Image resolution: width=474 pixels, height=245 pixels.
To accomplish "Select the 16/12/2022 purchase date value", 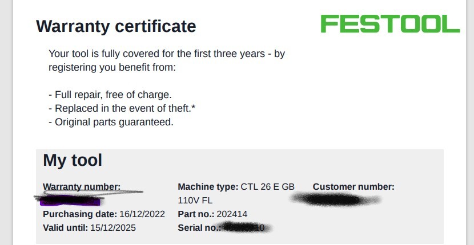I will (142, 214).
